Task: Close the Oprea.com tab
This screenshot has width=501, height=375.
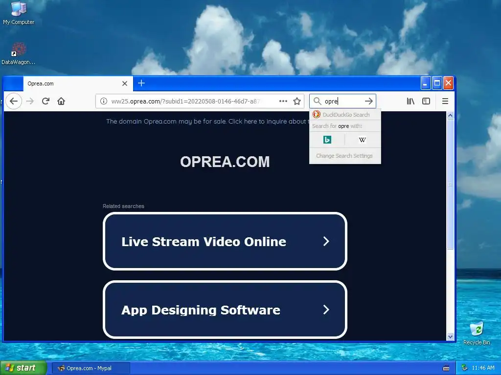Action: 125,83
